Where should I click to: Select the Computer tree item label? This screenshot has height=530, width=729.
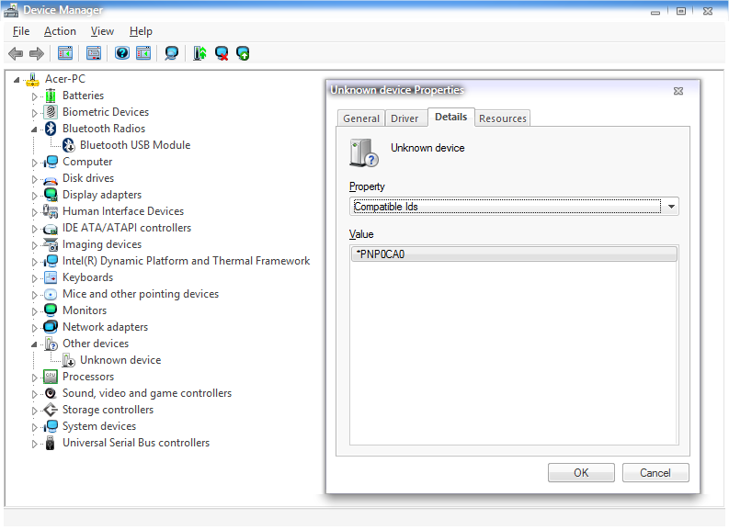(87, 162)
